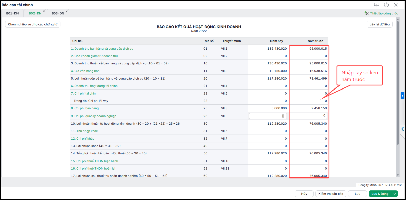This screenshot has width=406, height=200.
Task: Click the vertical scrollbar thumb
Action: [x=398, y=83]
